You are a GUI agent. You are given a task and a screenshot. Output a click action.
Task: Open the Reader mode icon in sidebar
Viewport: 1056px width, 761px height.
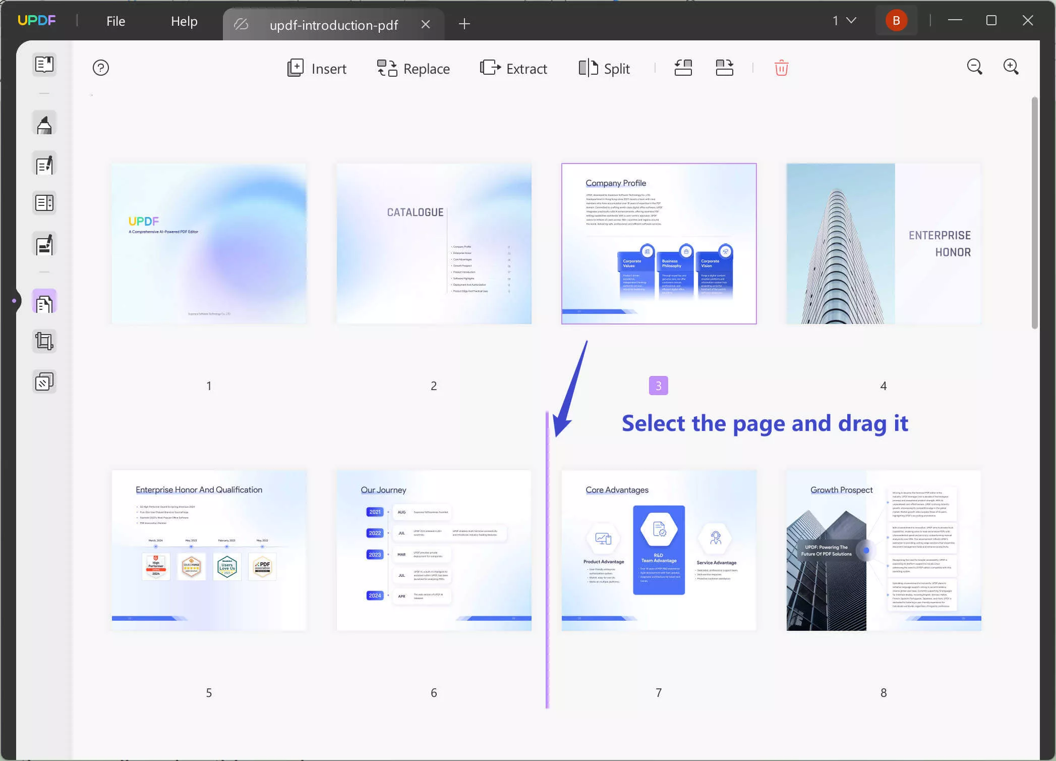click(44, 64)
